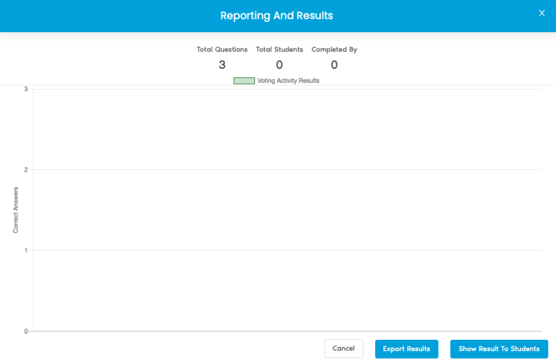Click the Correct Answers axis title
The height and width of the screenshot is (361, 556).
[x=16, y=210]
